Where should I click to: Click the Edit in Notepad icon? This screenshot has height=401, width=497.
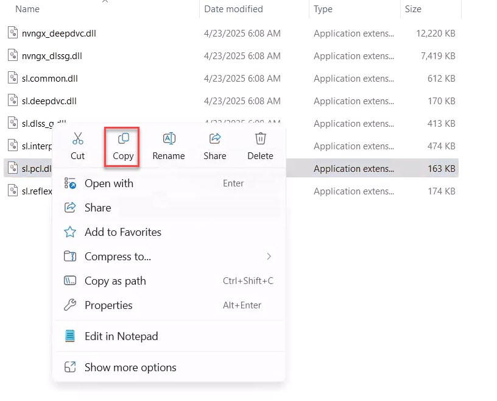71,336
